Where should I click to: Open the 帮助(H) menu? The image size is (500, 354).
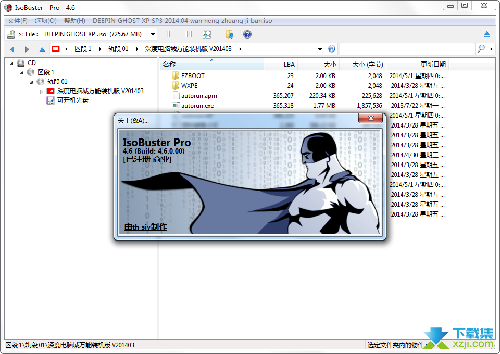pyautogui.click(x=74, y=21)
